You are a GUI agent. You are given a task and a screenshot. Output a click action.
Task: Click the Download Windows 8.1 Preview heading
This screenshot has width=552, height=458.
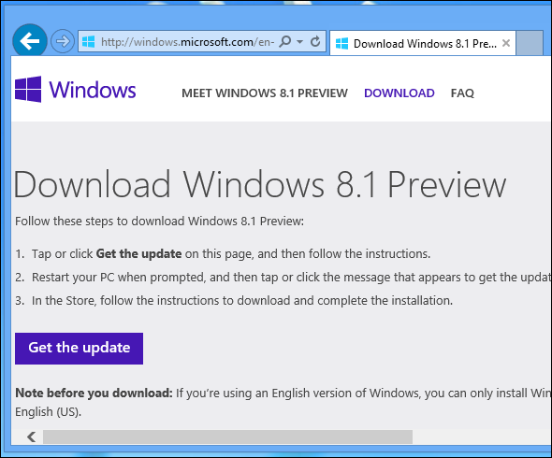[x=260, y=184]
